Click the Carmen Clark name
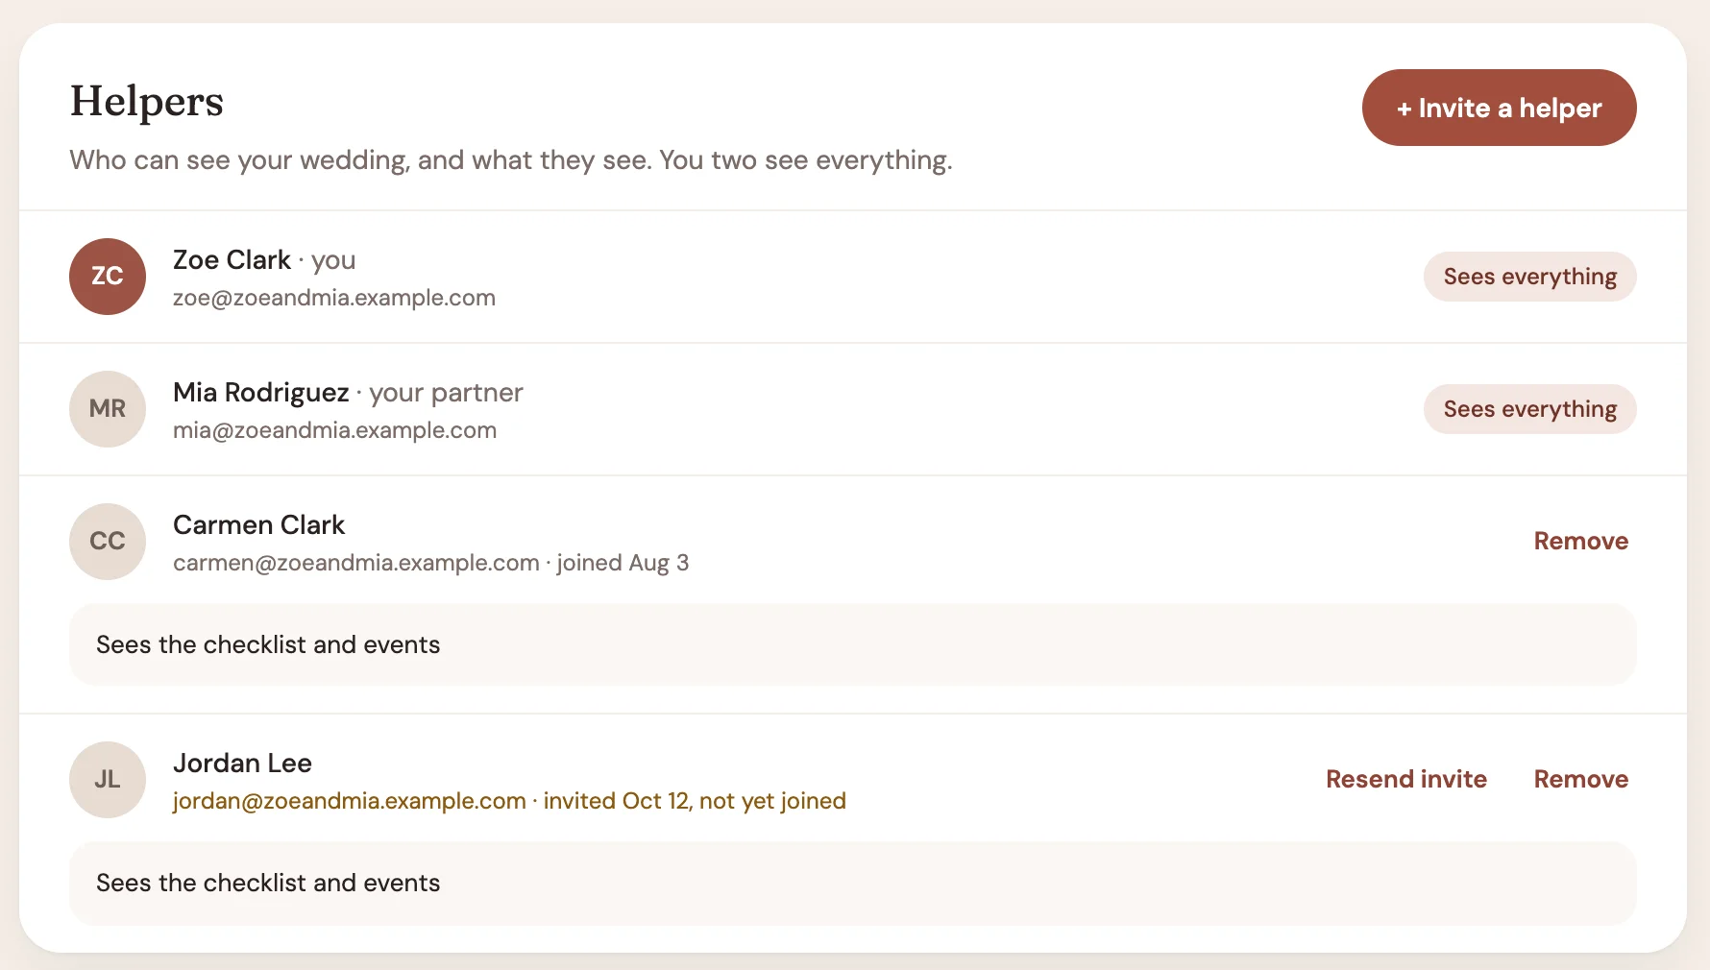 (258, 524)
